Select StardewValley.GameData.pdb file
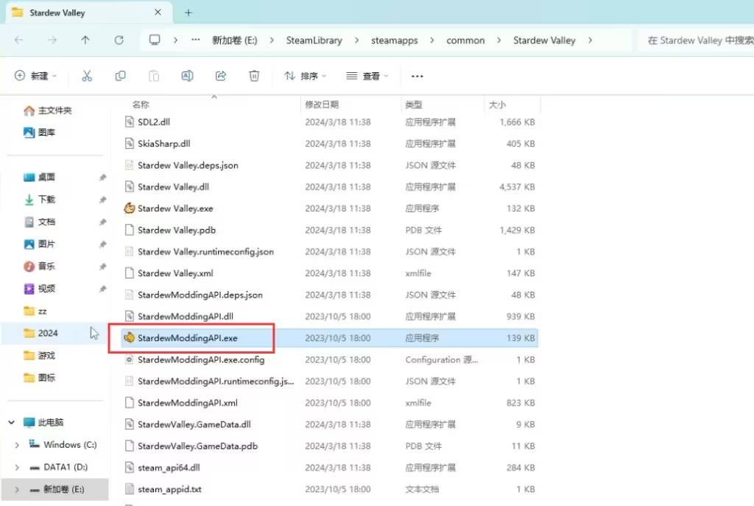The width and height of the screenshot is (754, 506). [x=197, y=446]
